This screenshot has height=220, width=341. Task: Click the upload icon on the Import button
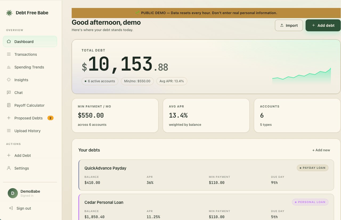pyautogui.click(x=282, y=25)
